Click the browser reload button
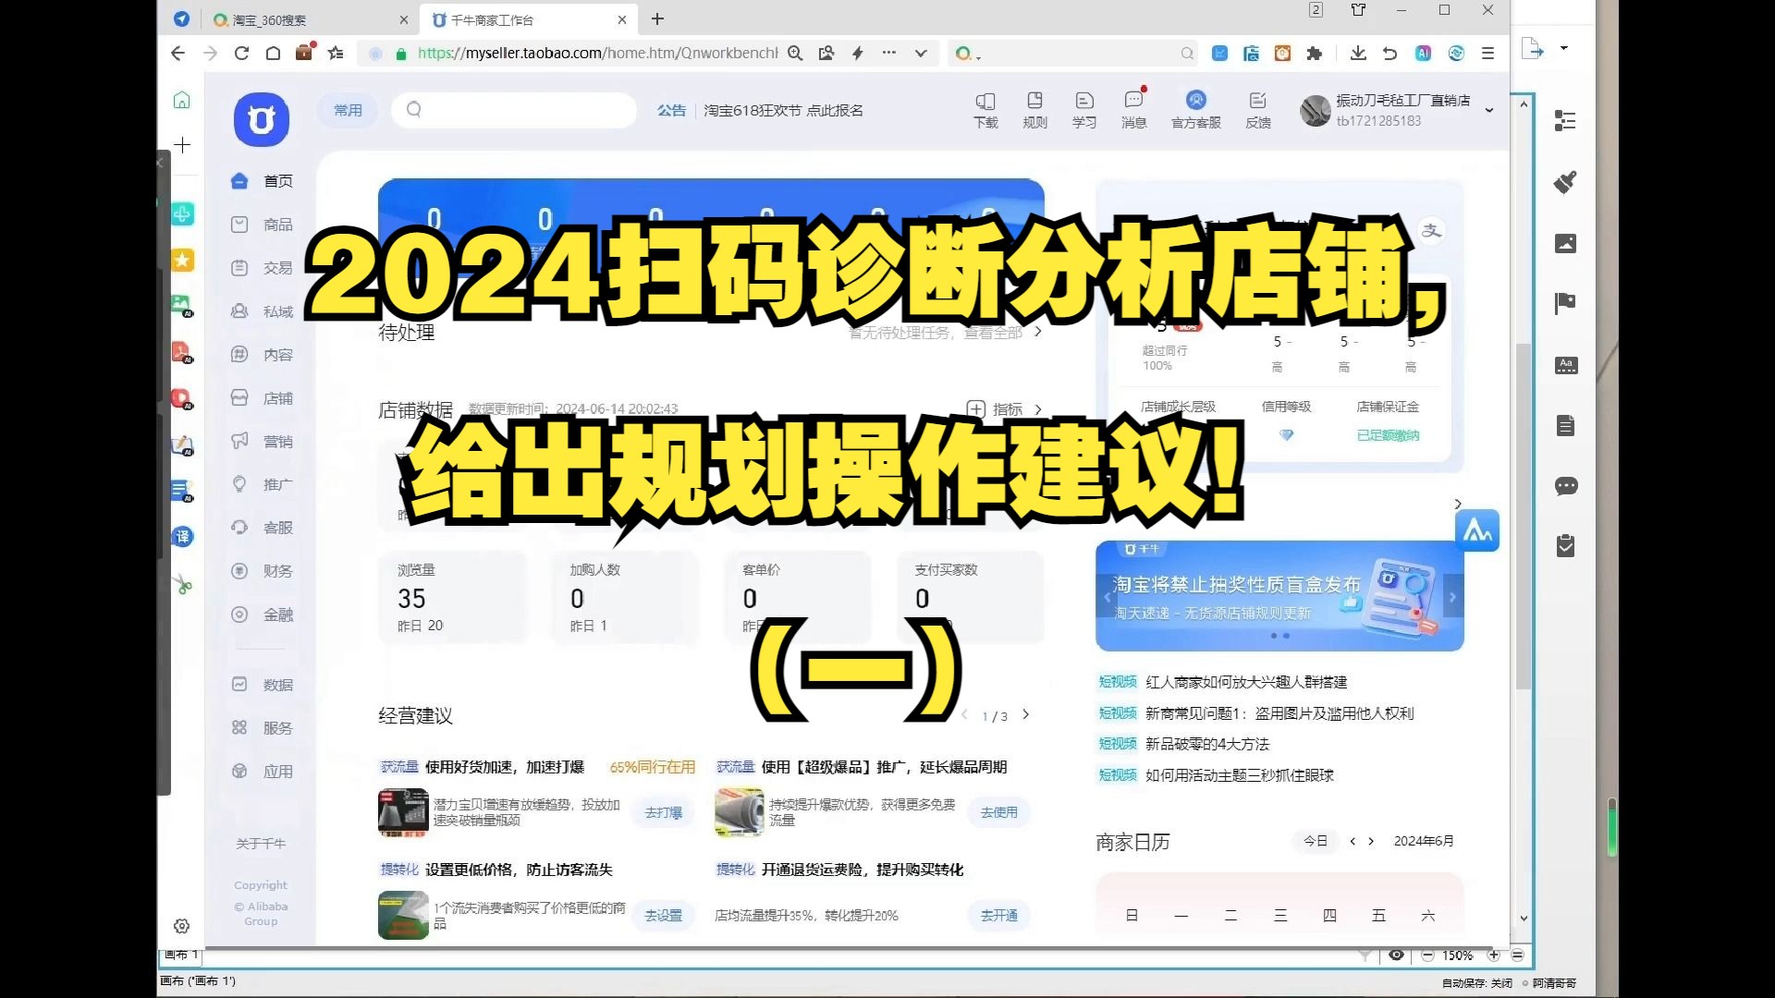The height and width of the screenshot is (998, 1775). [x=241, y=54]
